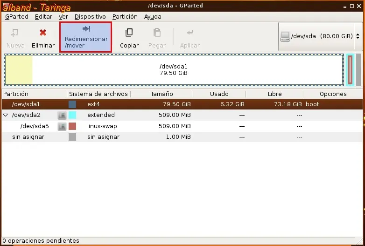Minimize the GParted window
The width and height of the screenshot is (365, 246).
[x=345, y=7]
